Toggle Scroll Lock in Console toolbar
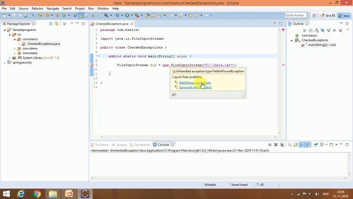The width and height of the screenshot is (353, 199). click(x=296, y=145)
